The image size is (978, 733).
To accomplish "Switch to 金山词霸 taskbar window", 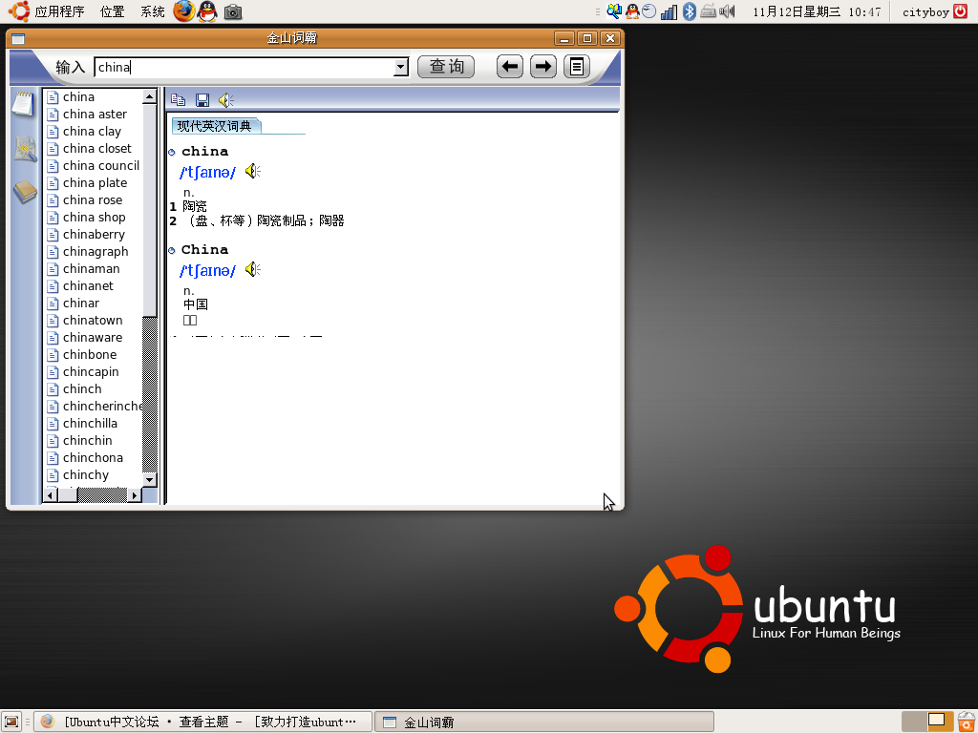I will click(544, 722).
